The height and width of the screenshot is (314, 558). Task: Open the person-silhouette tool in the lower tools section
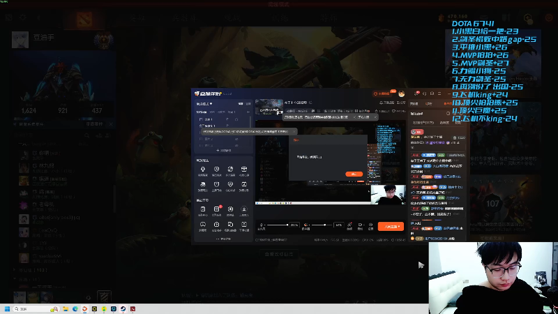pos(243,209)
